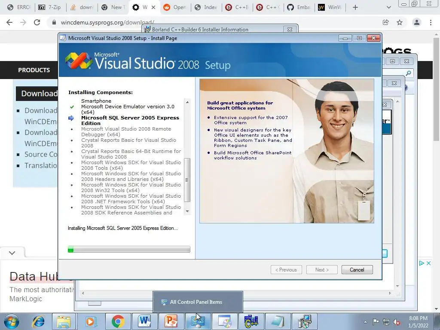This screenshot has width=440, height=330.
Task: Click the AdChoices icon on the ad
Action: click(422, 263)
